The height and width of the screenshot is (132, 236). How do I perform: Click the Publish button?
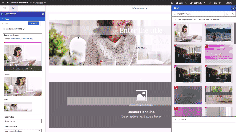tap(33, 23)
